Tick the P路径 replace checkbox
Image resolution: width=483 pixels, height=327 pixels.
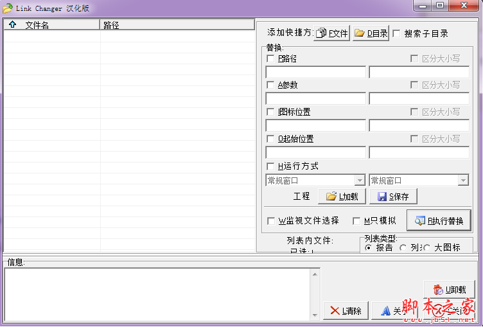point(270,58)
